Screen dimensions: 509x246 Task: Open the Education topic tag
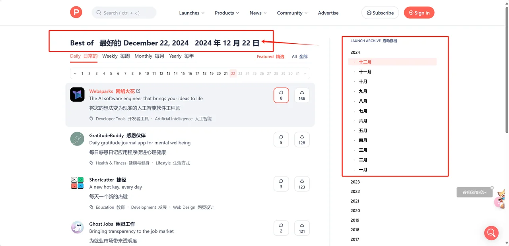point(110,207)
